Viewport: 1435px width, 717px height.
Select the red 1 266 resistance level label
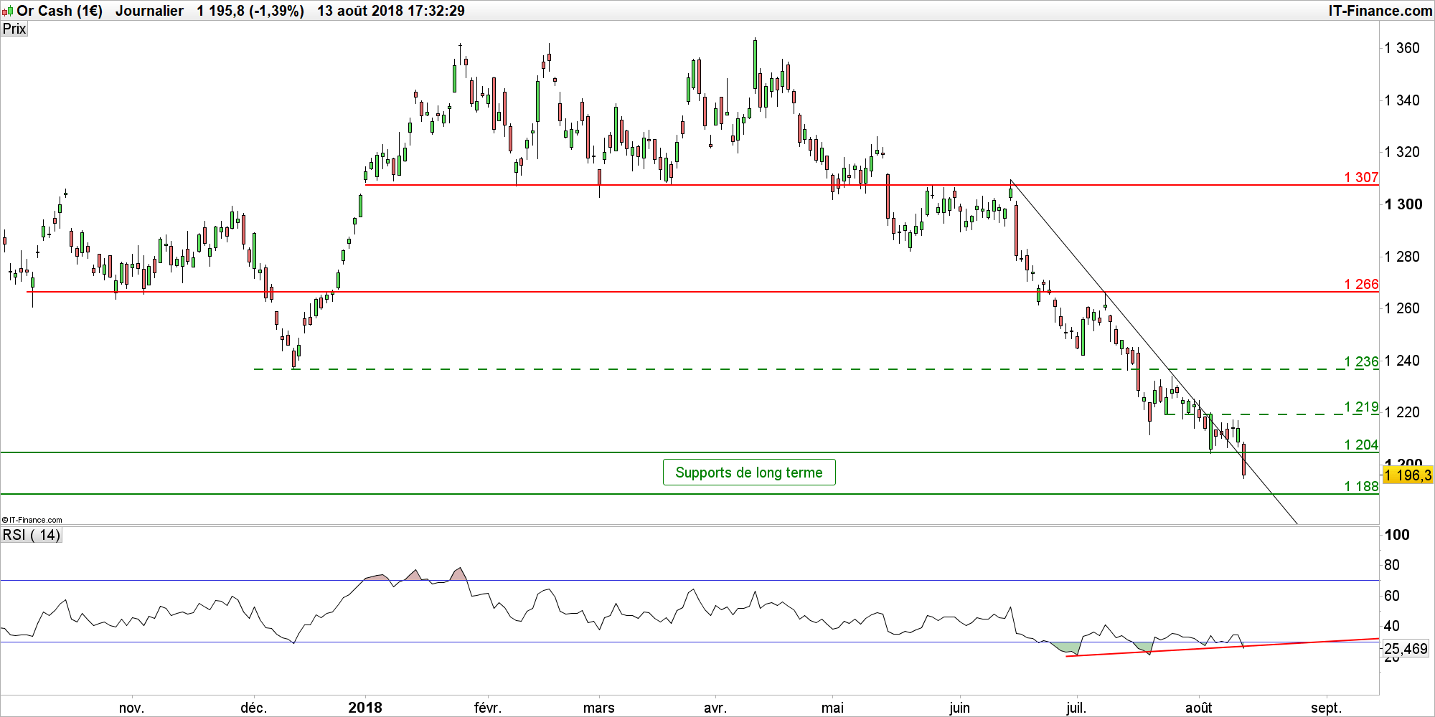1361,284
